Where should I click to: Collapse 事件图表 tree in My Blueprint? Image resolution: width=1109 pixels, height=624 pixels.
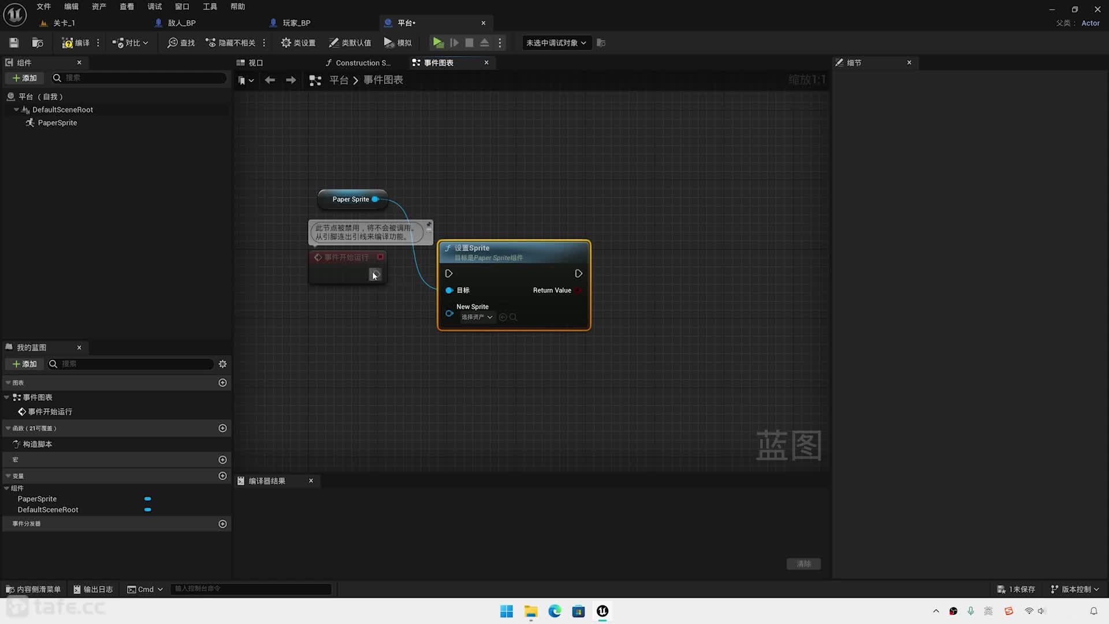[7, 398]
